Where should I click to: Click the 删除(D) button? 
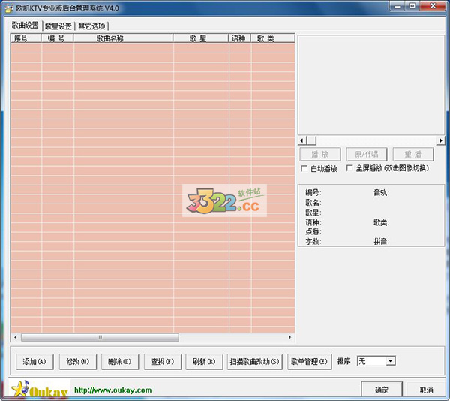(120, 361)
